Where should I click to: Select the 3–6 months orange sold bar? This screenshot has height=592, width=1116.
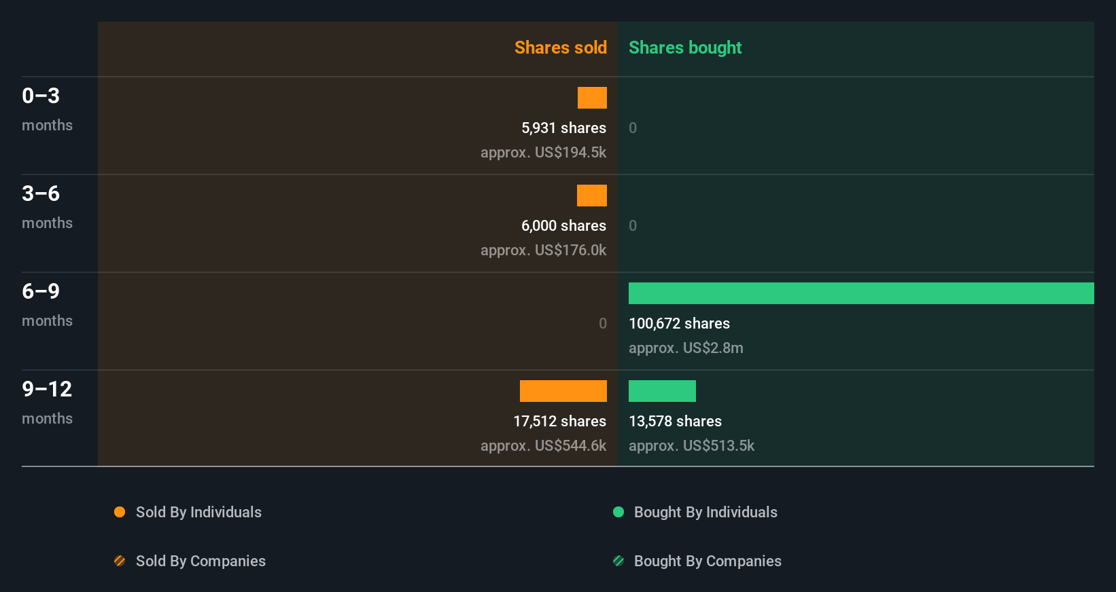pyautogui.click(x=592, y=196)
